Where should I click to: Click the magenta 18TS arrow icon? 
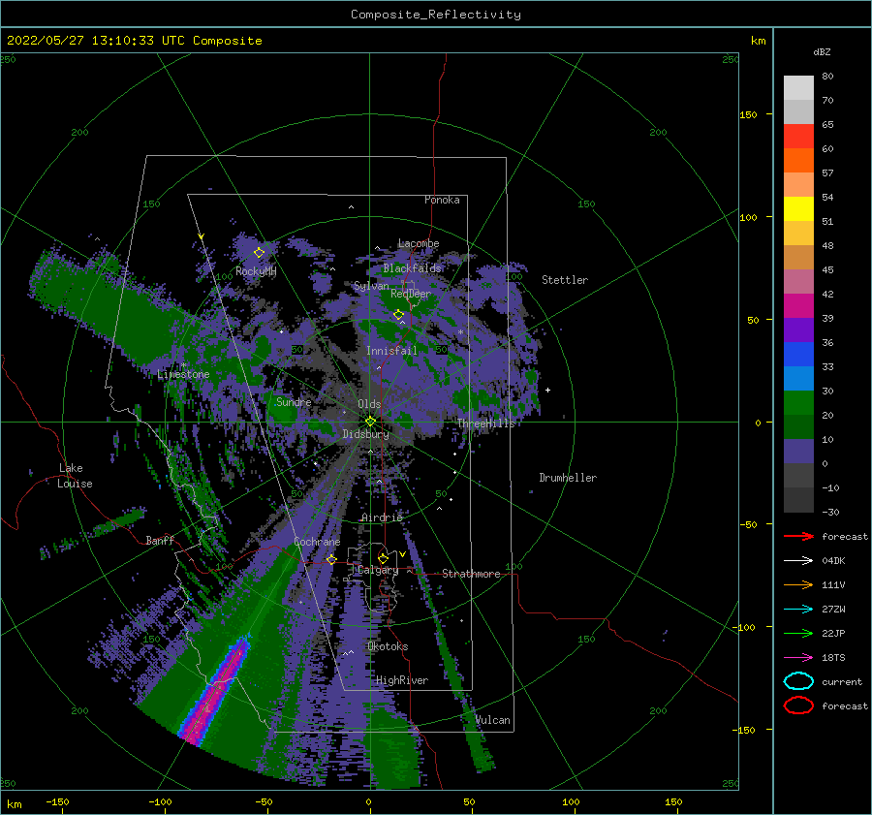[x=798, y=658]
